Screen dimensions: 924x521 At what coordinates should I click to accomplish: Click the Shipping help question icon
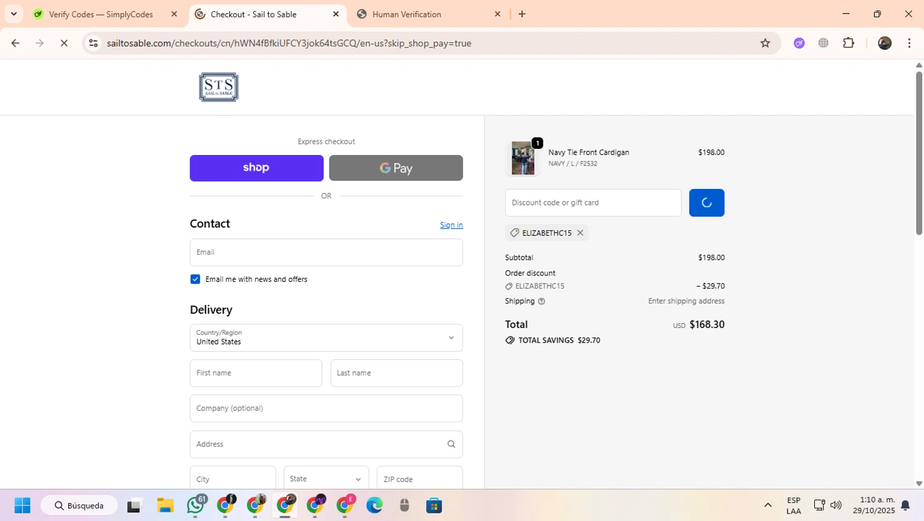(x=541, y=301)
